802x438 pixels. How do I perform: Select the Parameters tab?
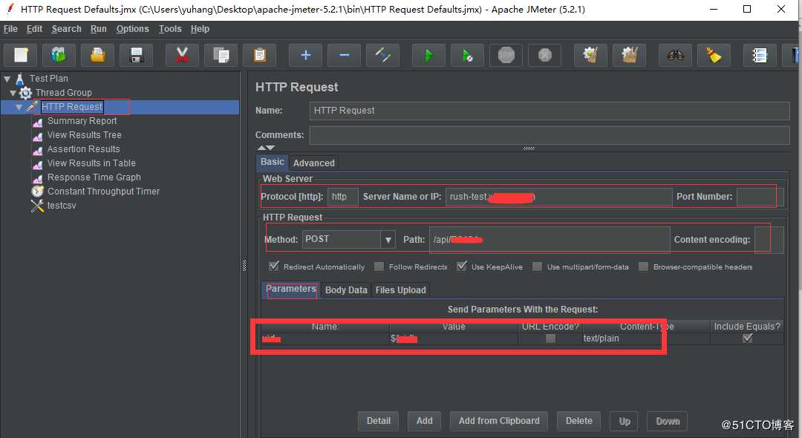[290, 290]
